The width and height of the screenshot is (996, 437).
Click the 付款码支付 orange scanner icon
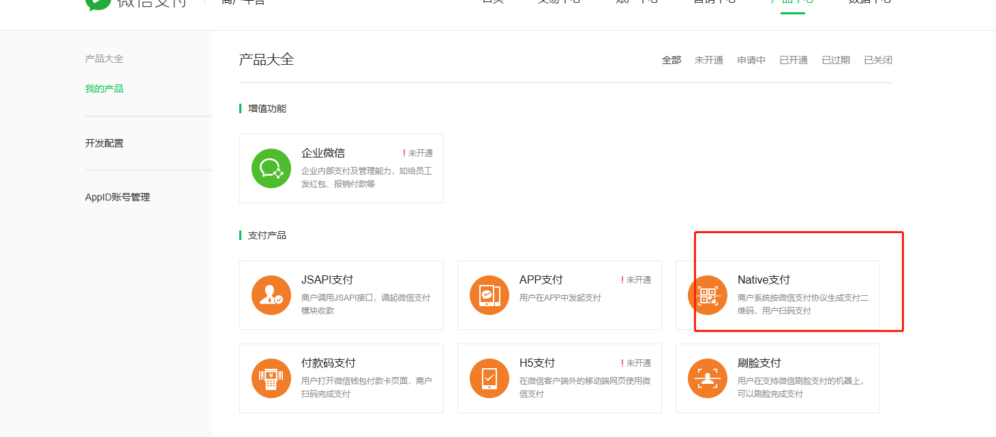pyautogui.click(x=271, y=378)
